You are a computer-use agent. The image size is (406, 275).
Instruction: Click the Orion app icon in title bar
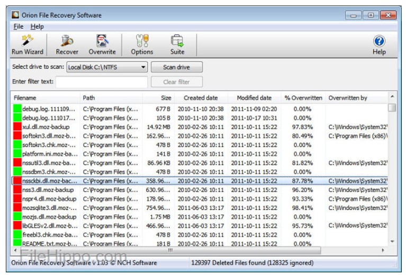click(15, 15)
